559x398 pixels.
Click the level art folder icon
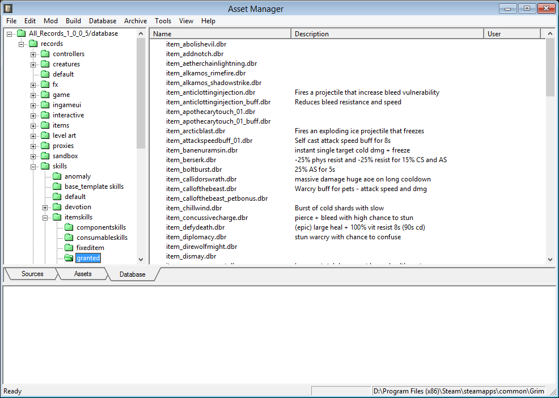[x=45, y=136]
